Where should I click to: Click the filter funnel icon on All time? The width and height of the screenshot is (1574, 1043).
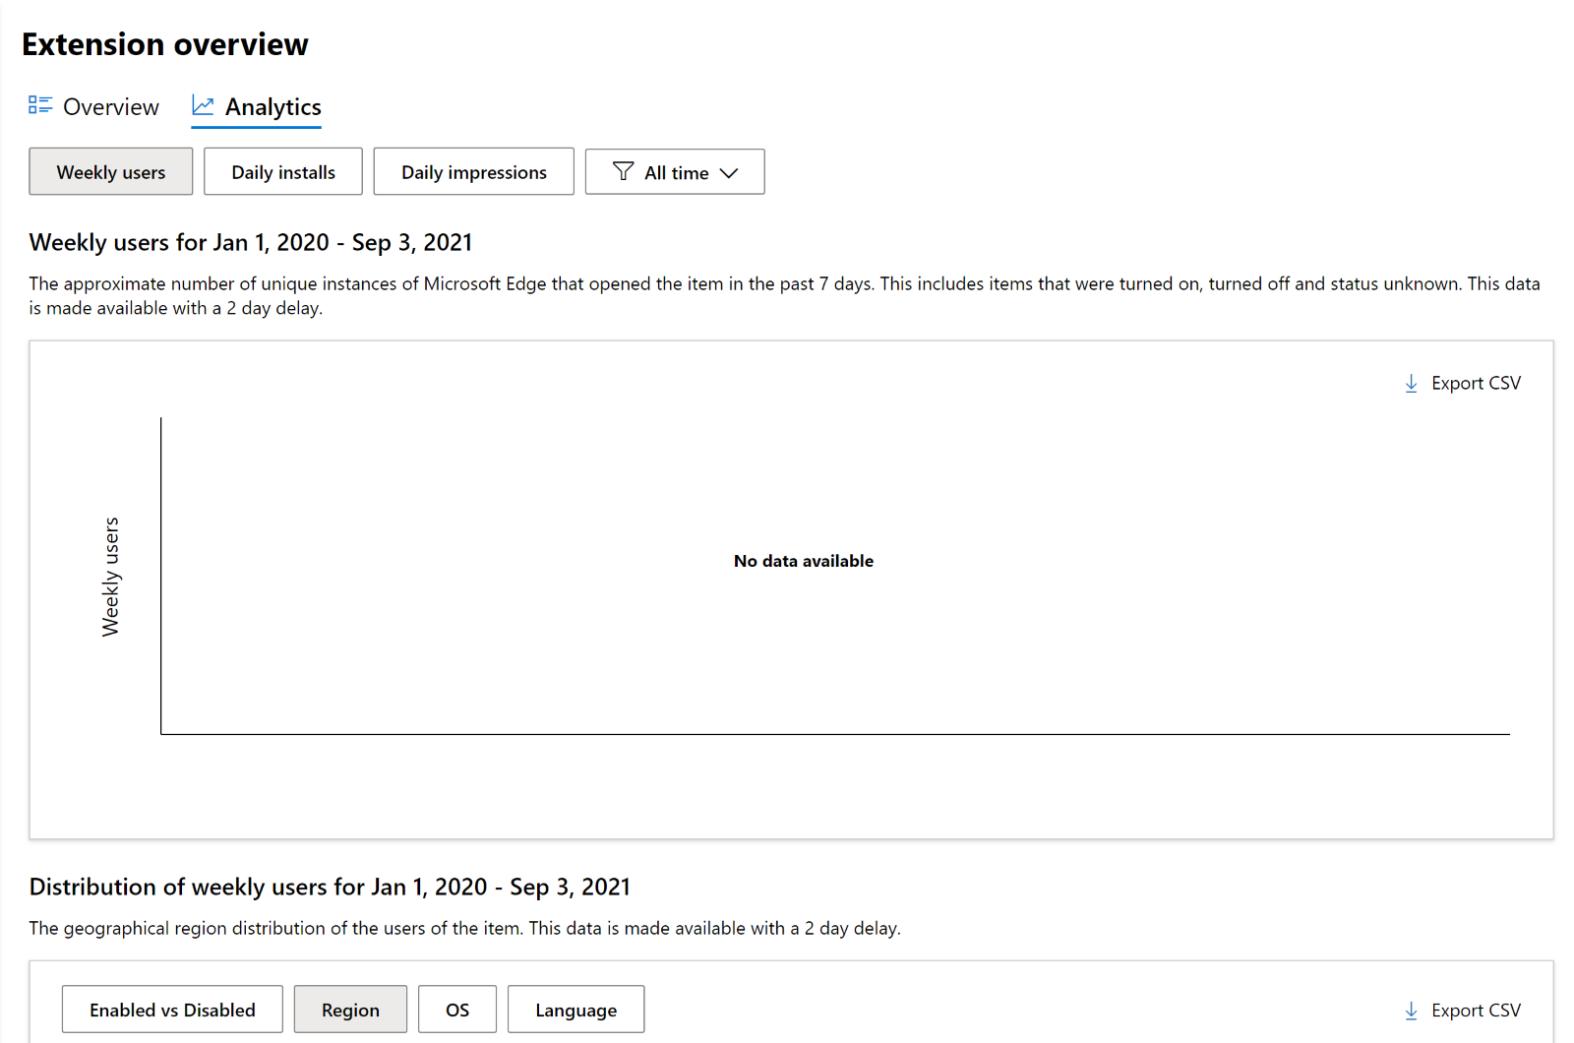(623, 171)
